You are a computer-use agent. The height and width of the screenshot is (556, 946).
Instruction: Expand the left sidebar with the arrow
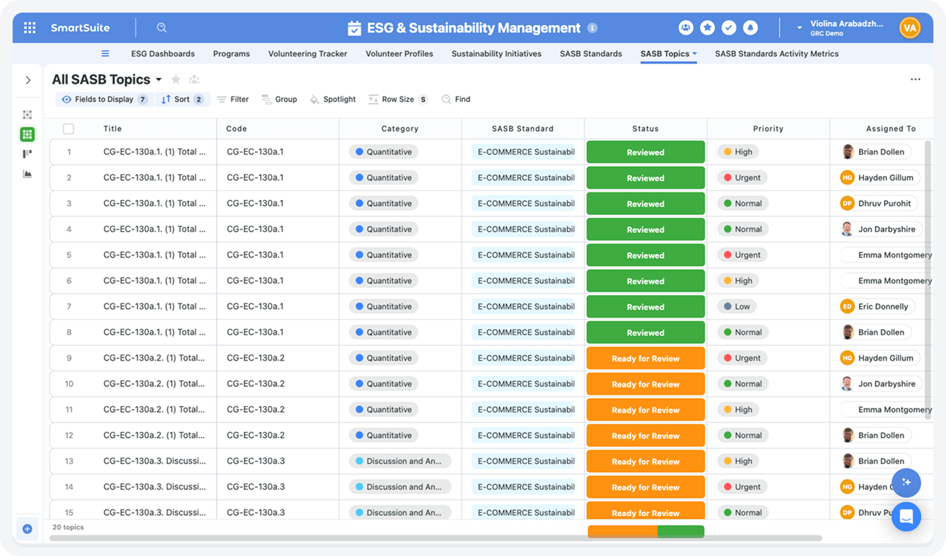pyautogui.click(x=28, y=80)
